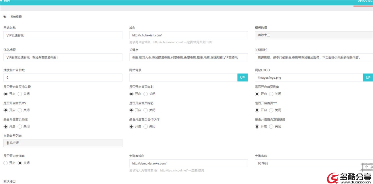Screen dimensions: 373x184
Task: Click the 关键字 input field
Action: (189, 57)
